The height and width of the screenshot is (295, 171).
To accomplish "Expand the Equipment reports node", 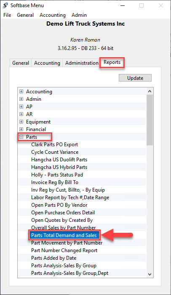I will 21,122.
